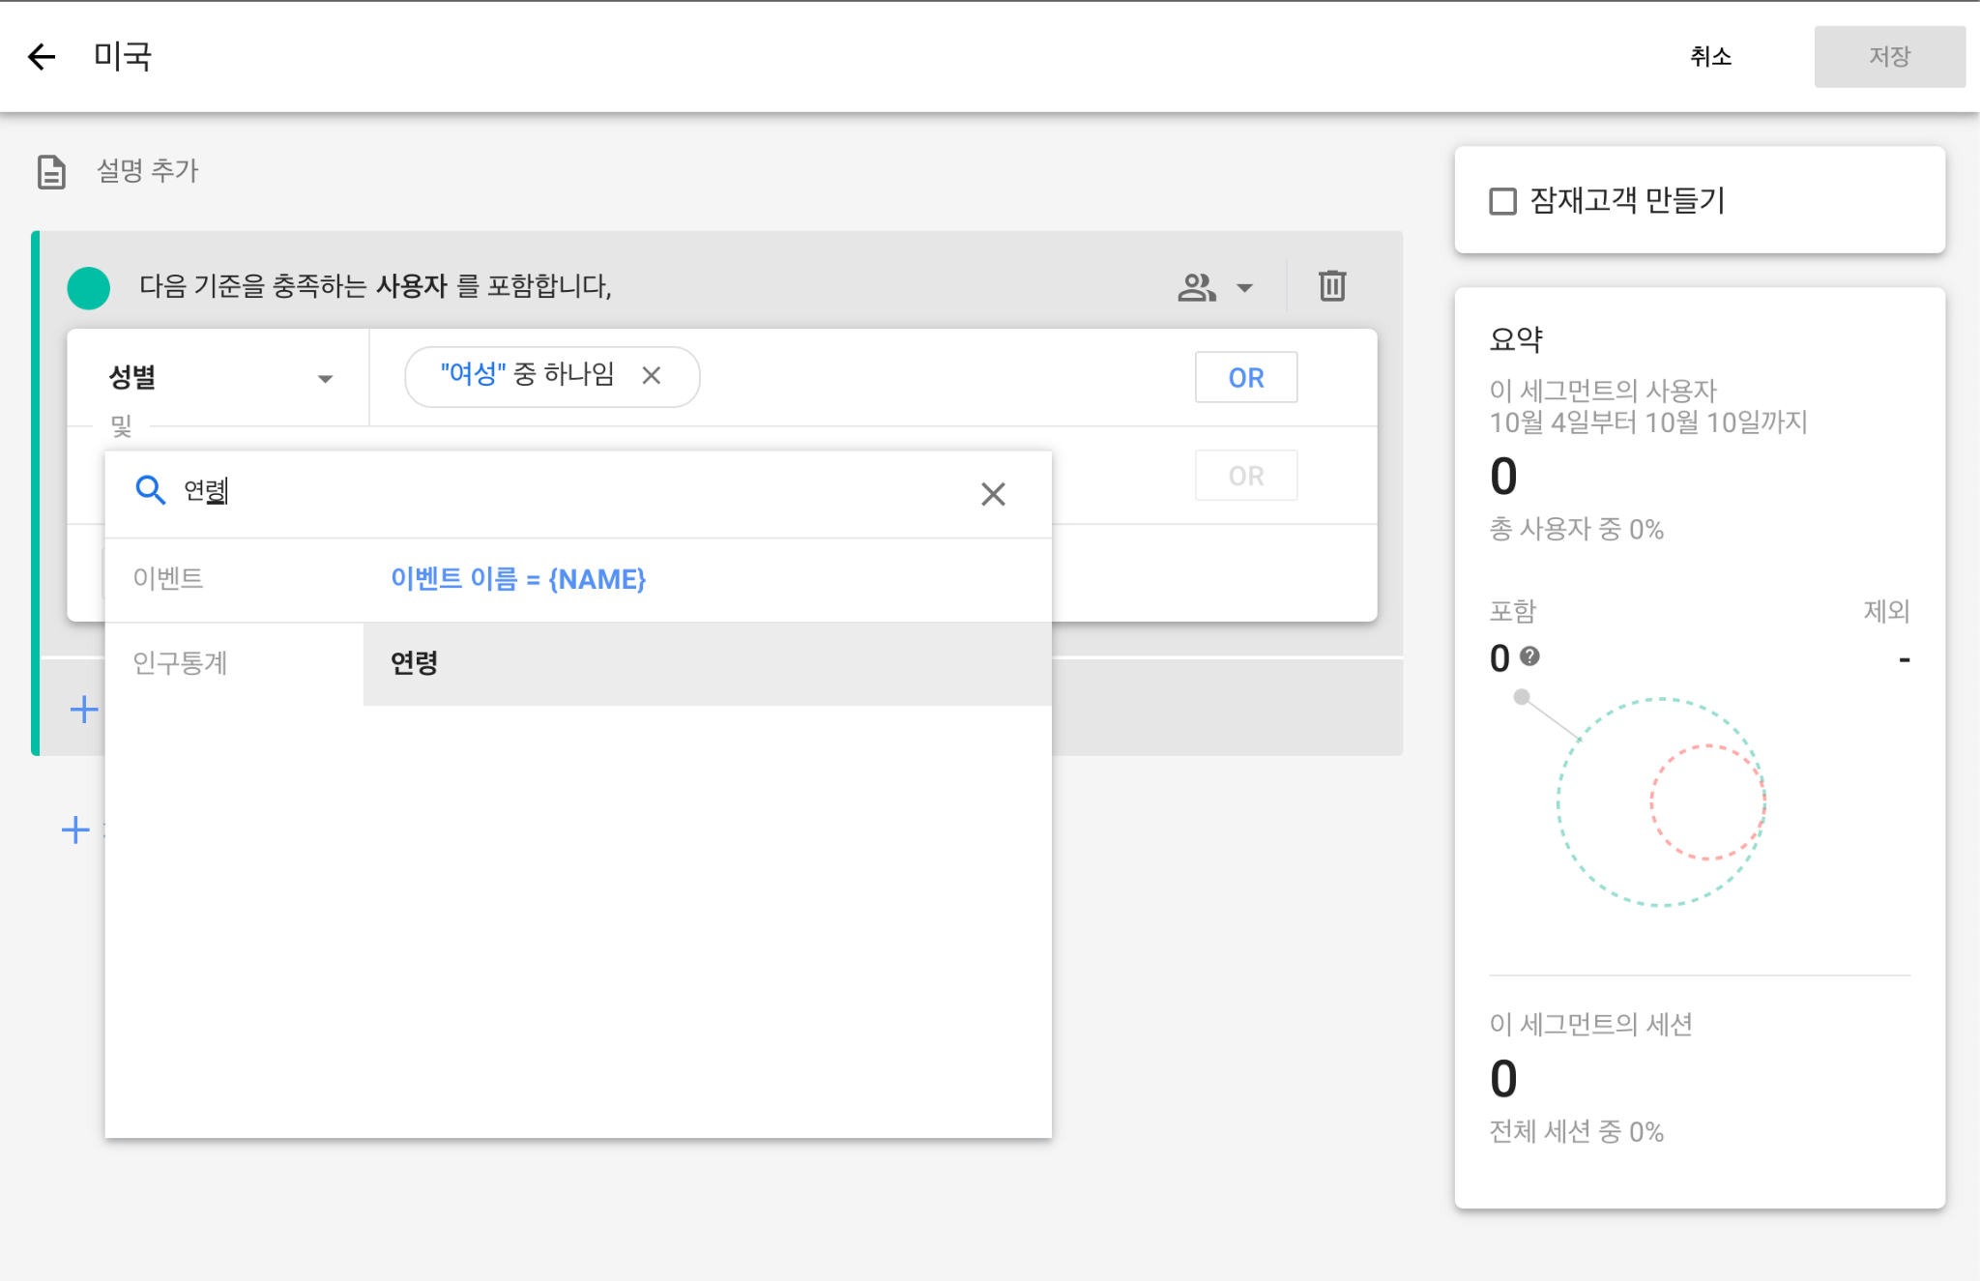This screenshot has height=1281, width=1980.
Task: Click the 설명 추가 document icon
Action: [x=51, y=172]
